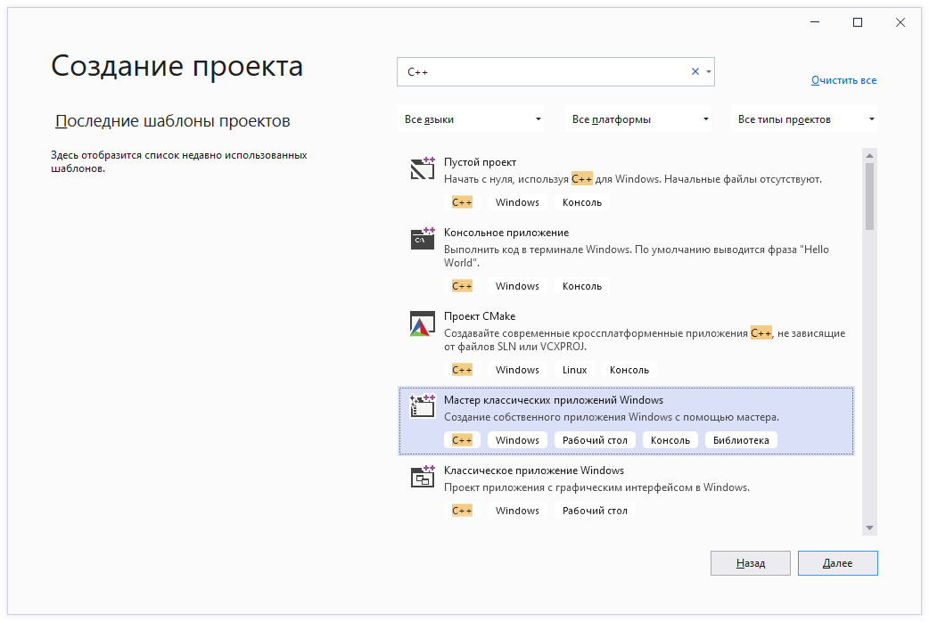Expand the Все платформы platform filter
This screenshot has width=929, height=622.
tap(639, 119)
